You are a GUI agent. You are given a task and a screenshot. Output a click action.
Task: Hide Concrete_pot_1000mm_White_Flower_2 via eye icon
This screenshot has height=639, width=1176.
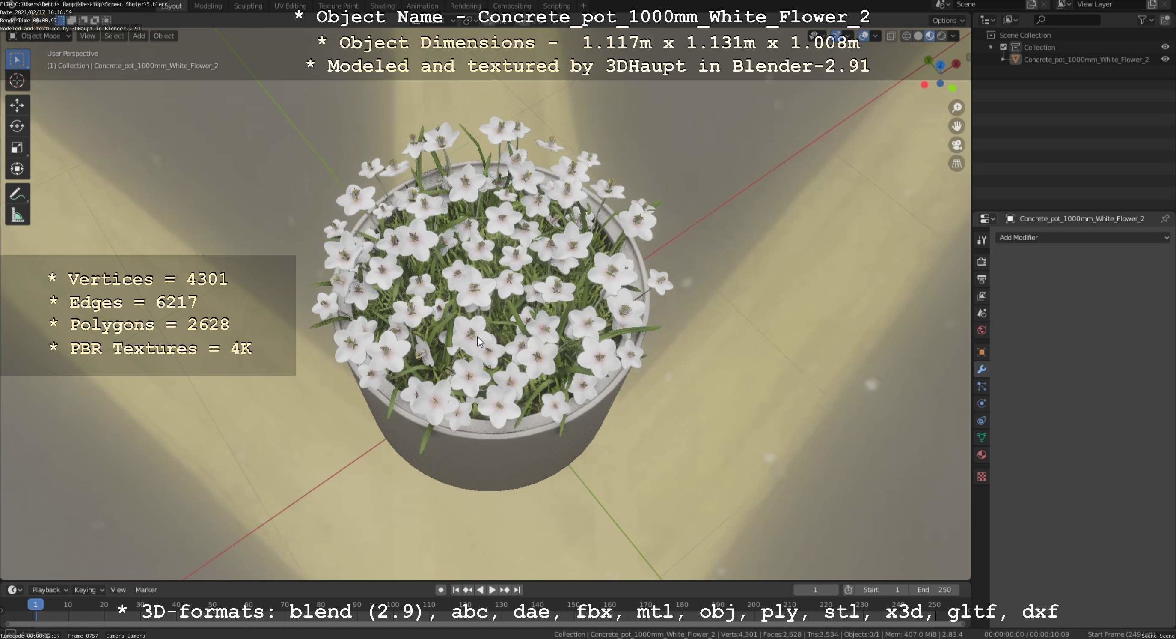click(1165, 59)
